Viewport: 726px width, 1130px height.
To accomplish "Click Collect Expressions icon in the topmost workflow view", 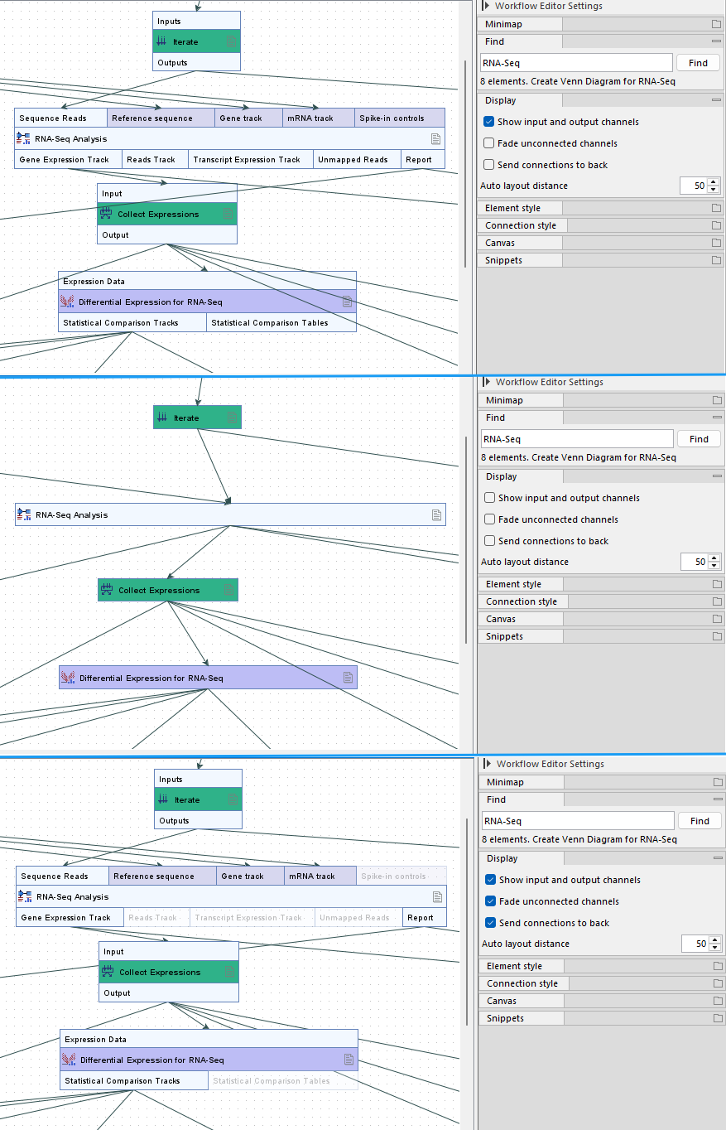I will coord(106,214).
